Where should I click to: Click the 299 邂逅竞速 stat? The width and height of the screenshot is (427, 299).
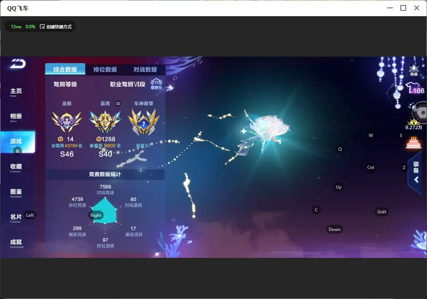(77, 231)
